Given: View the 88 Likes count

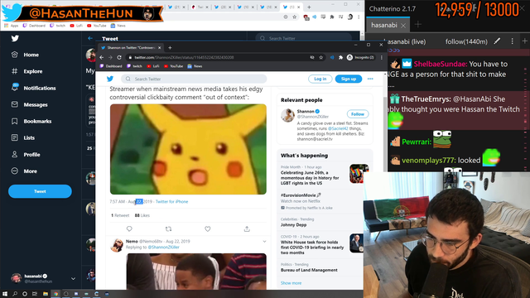Looking at the screenshot, I should [x=142, y=215].
